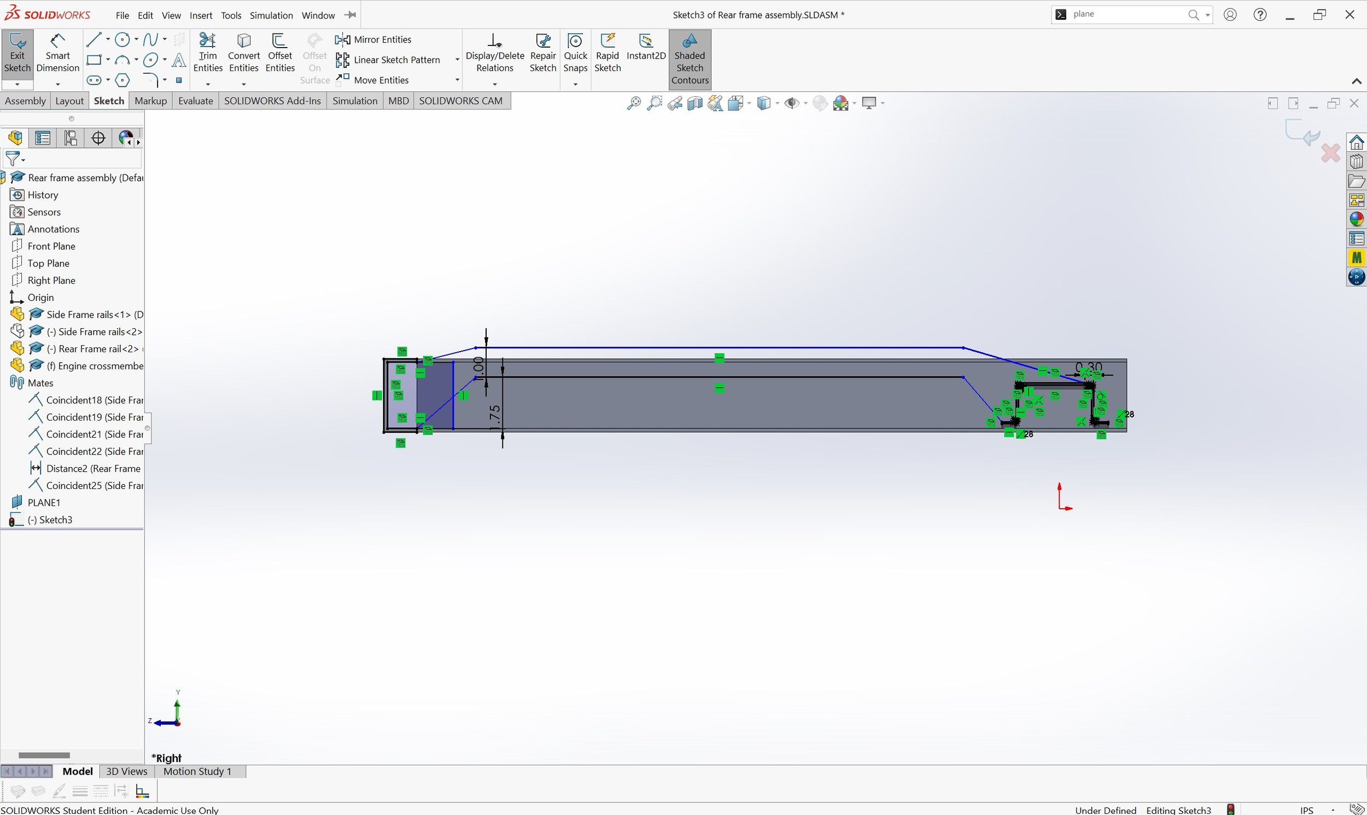
Task: Open Display/Delete Relations tool
Action: (x=495, y=53)
